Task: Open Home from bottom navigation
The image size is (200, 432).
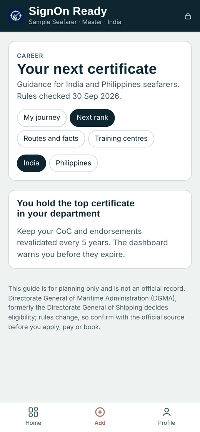Action: pyautogui.click(x=33, y=416)
